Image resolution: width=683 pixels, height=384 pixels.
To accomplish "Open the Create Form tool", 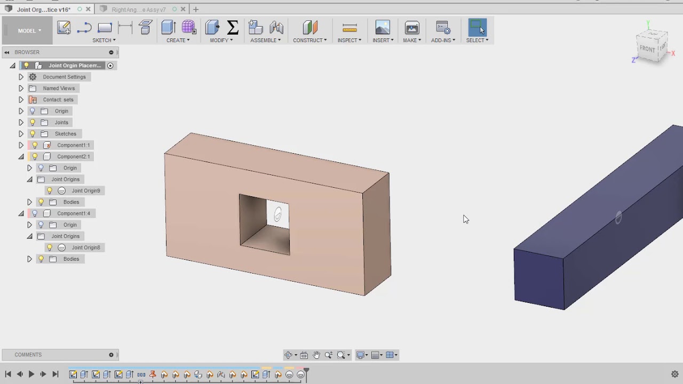I will point(188,28).
